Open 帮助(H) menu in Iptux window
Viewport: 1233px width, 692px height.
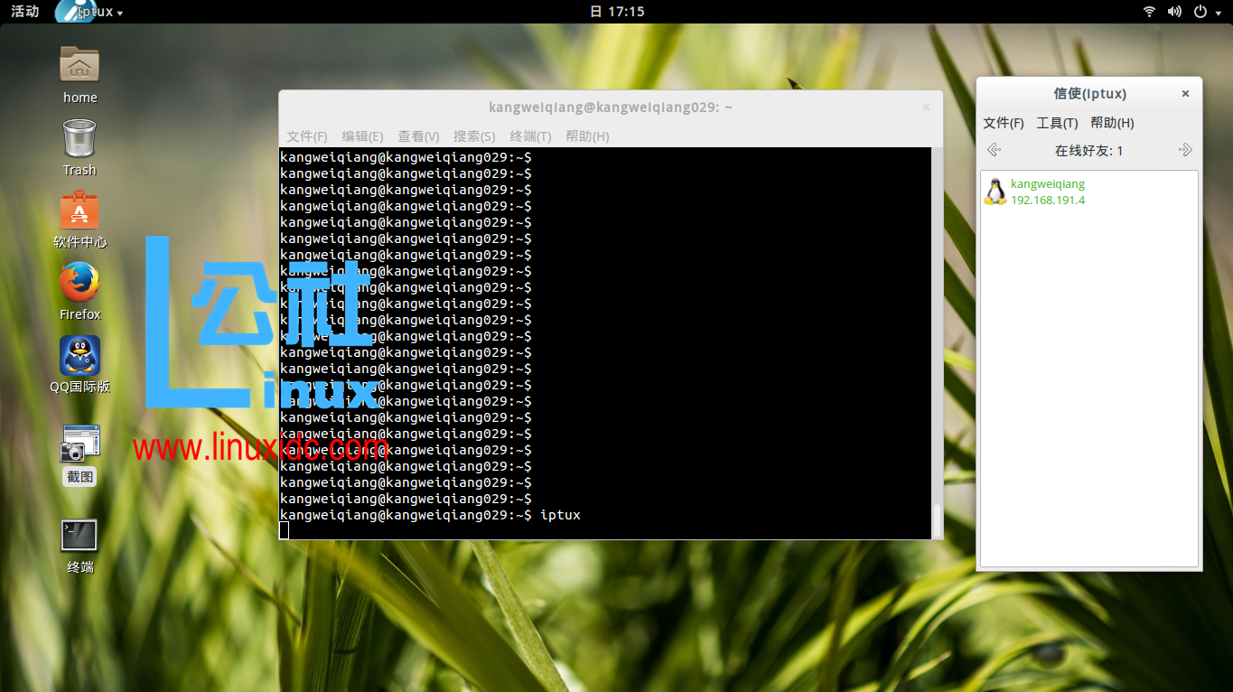pos(1112,123)
